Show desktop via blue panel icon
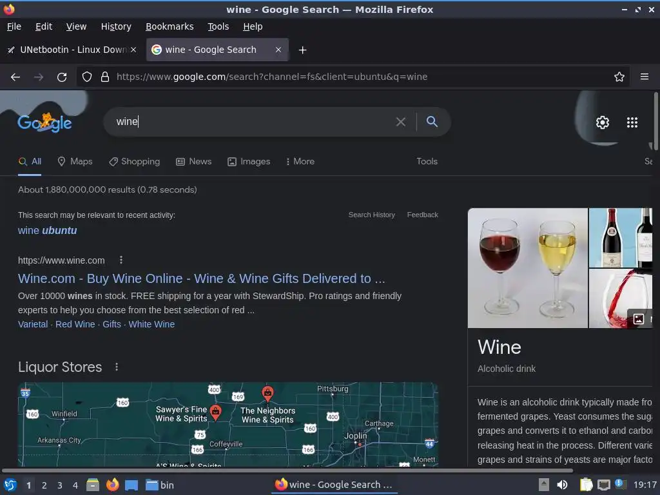 pyautogui.click(x=131, y=485)
